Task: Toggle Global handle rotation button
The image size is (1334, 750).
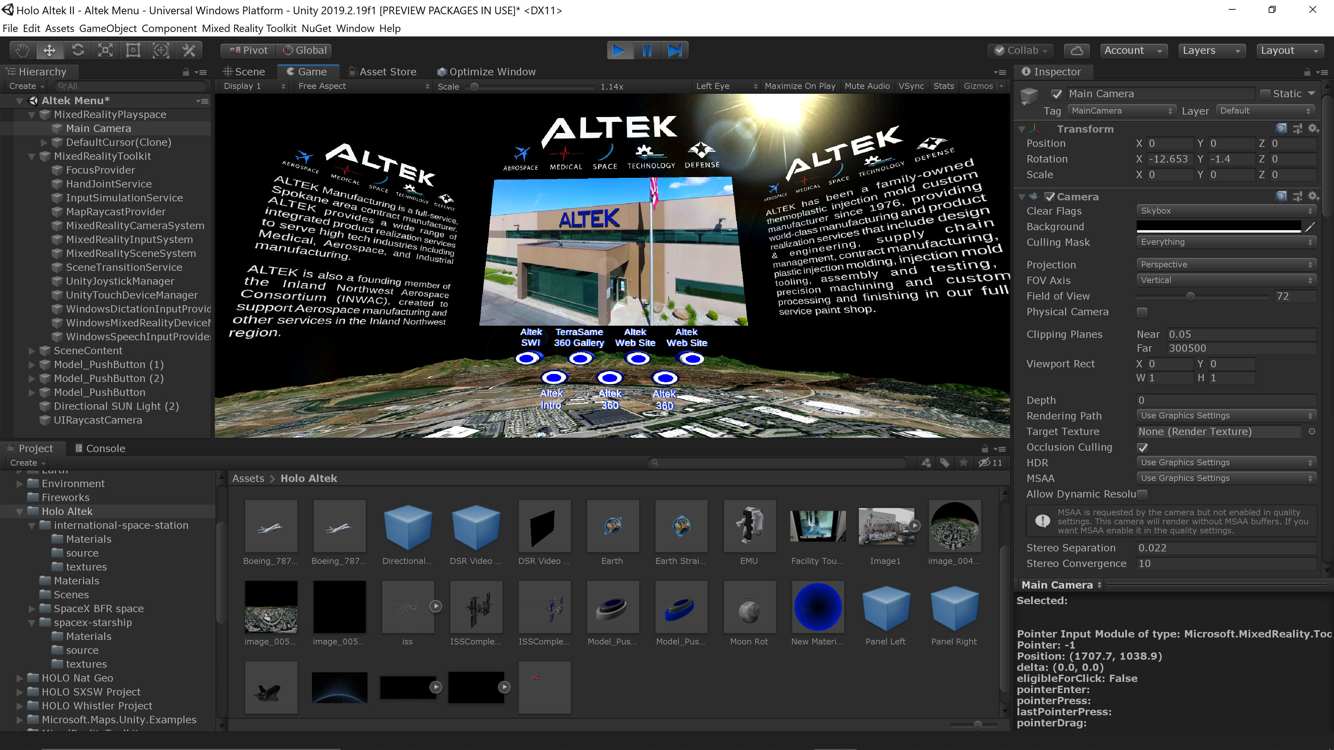Action: 304,50
